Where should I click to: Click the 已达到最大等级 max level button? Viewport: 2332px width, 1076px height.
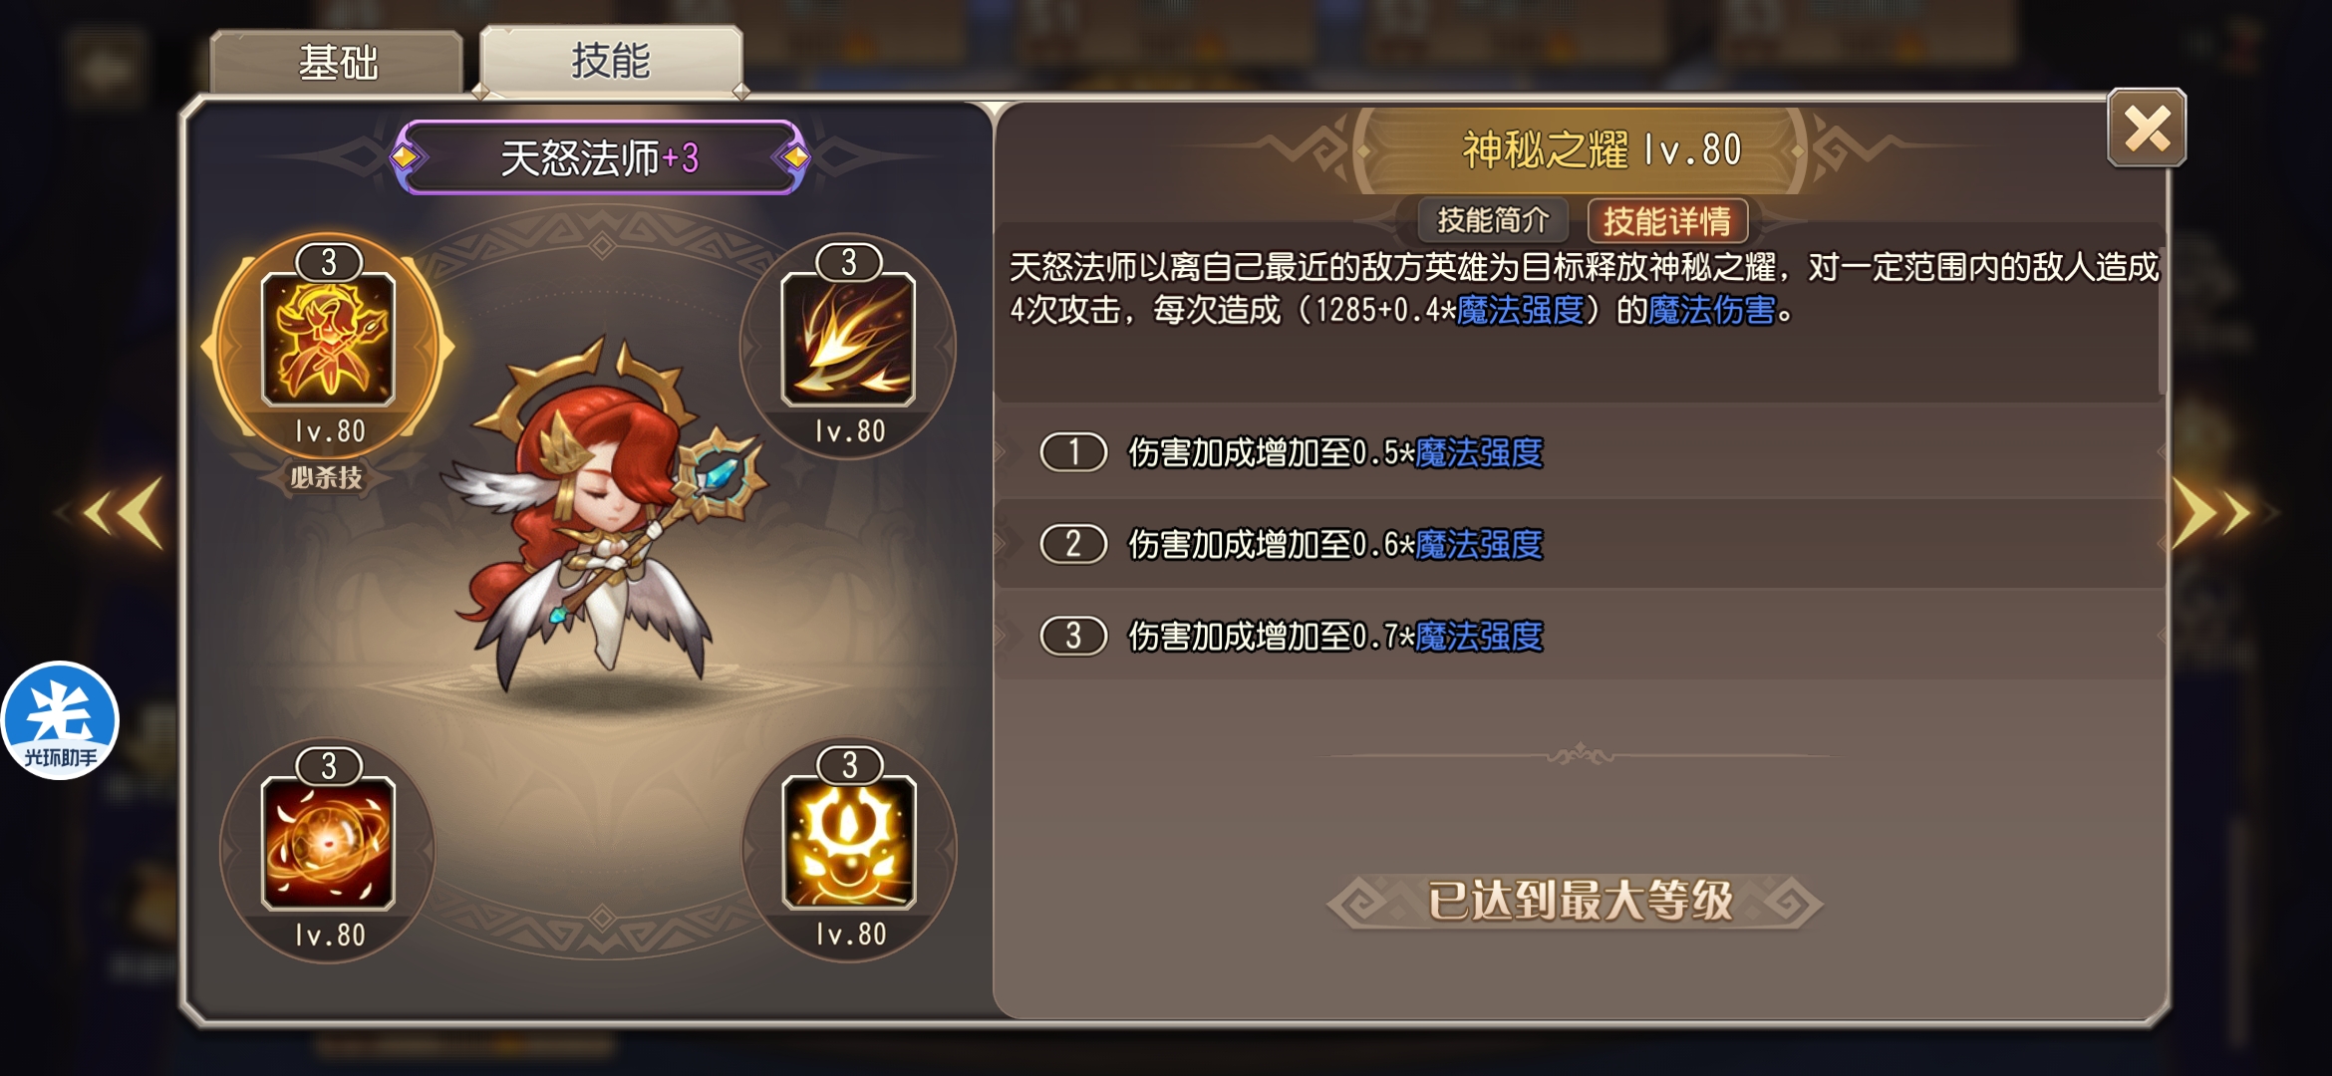1579,901
